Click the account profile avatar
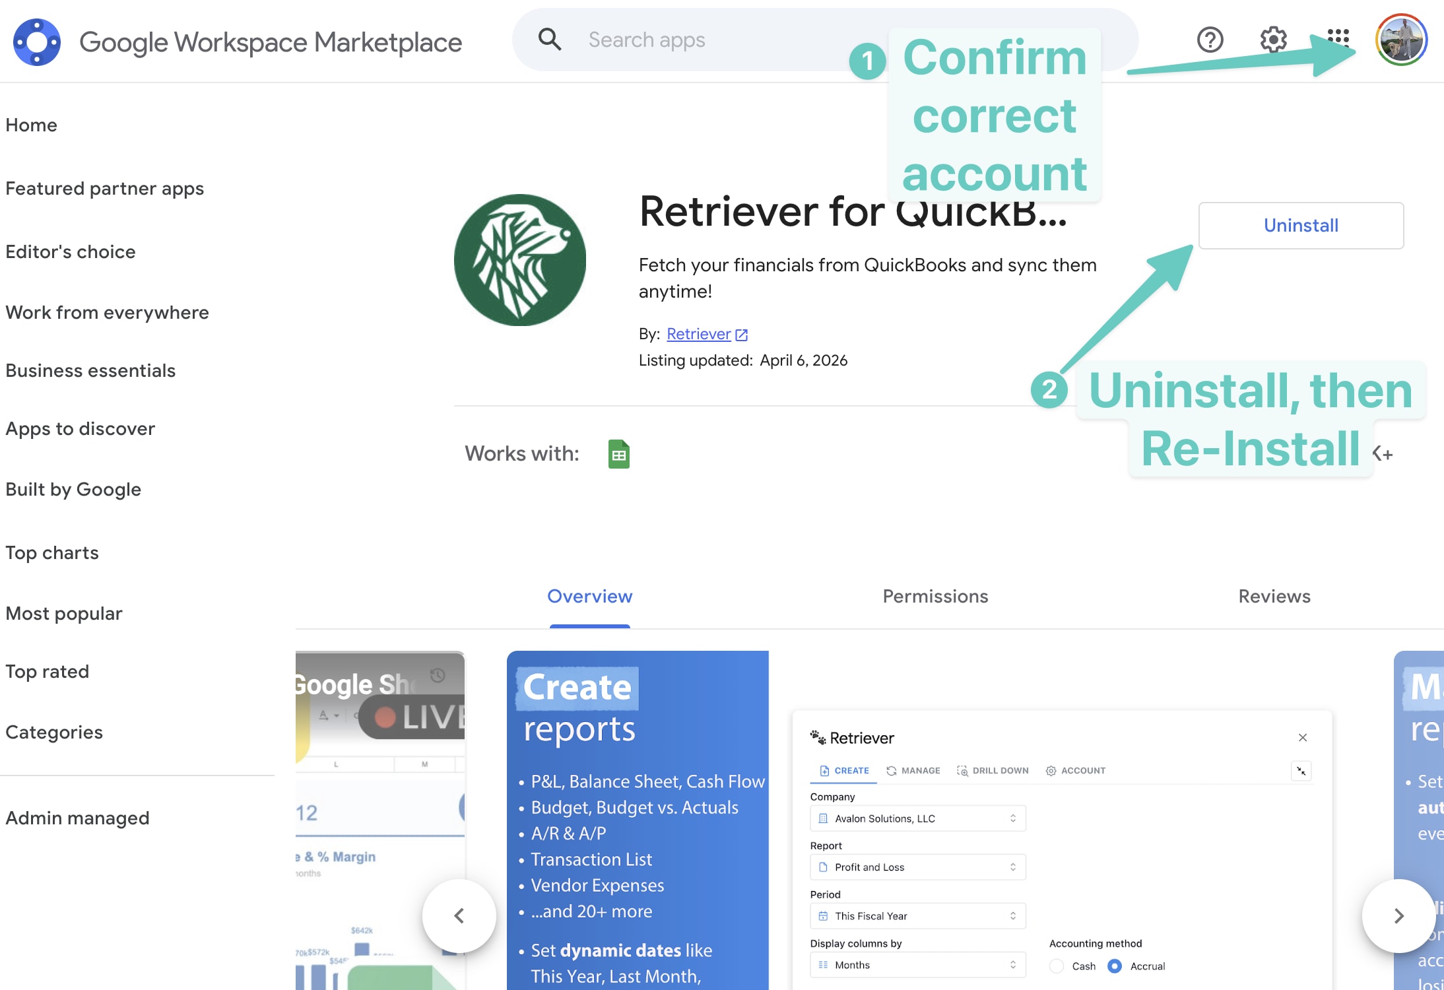The height and width of the screenshot is (990, 1444). [1402, 40]
